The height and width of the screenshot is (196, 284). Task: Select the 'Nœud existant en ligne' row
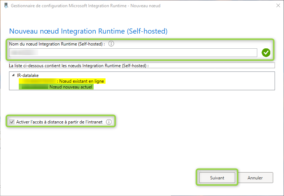62,81
